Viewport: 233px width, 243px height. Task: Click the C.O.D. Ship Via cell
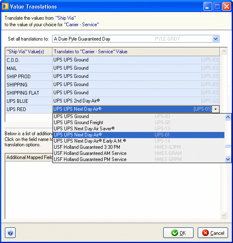pyautogui.click(x=29, y=60)
